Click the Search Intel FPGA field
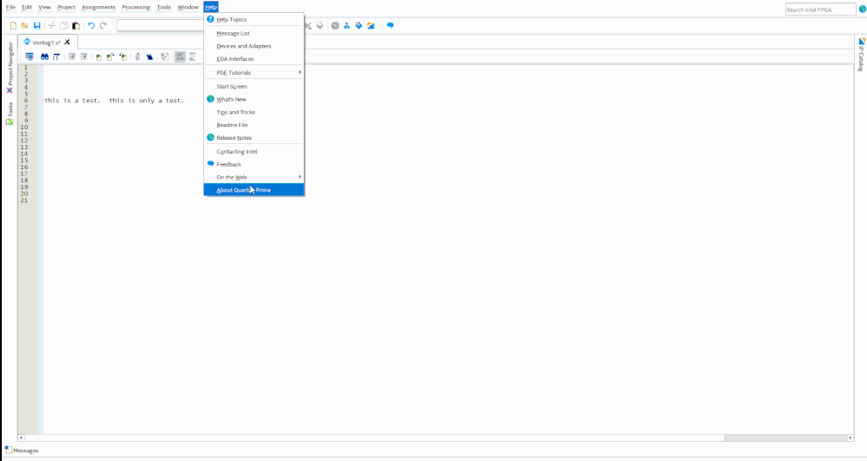The width and height of the screenshot is (867, 461). (x=820, y=10)
